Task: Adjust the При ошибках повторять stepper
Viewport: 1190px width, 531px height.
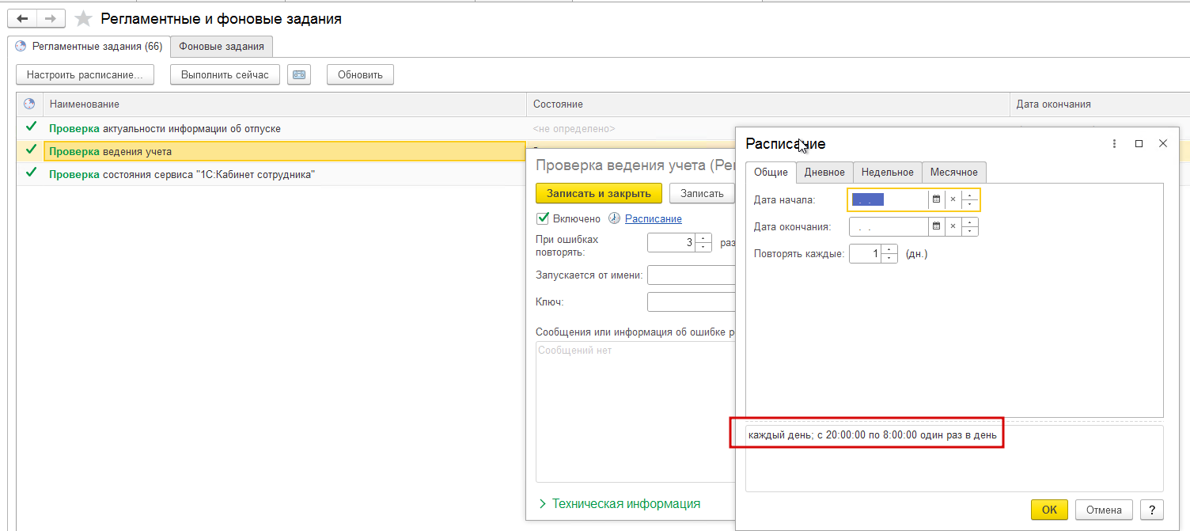Action: 703,243
